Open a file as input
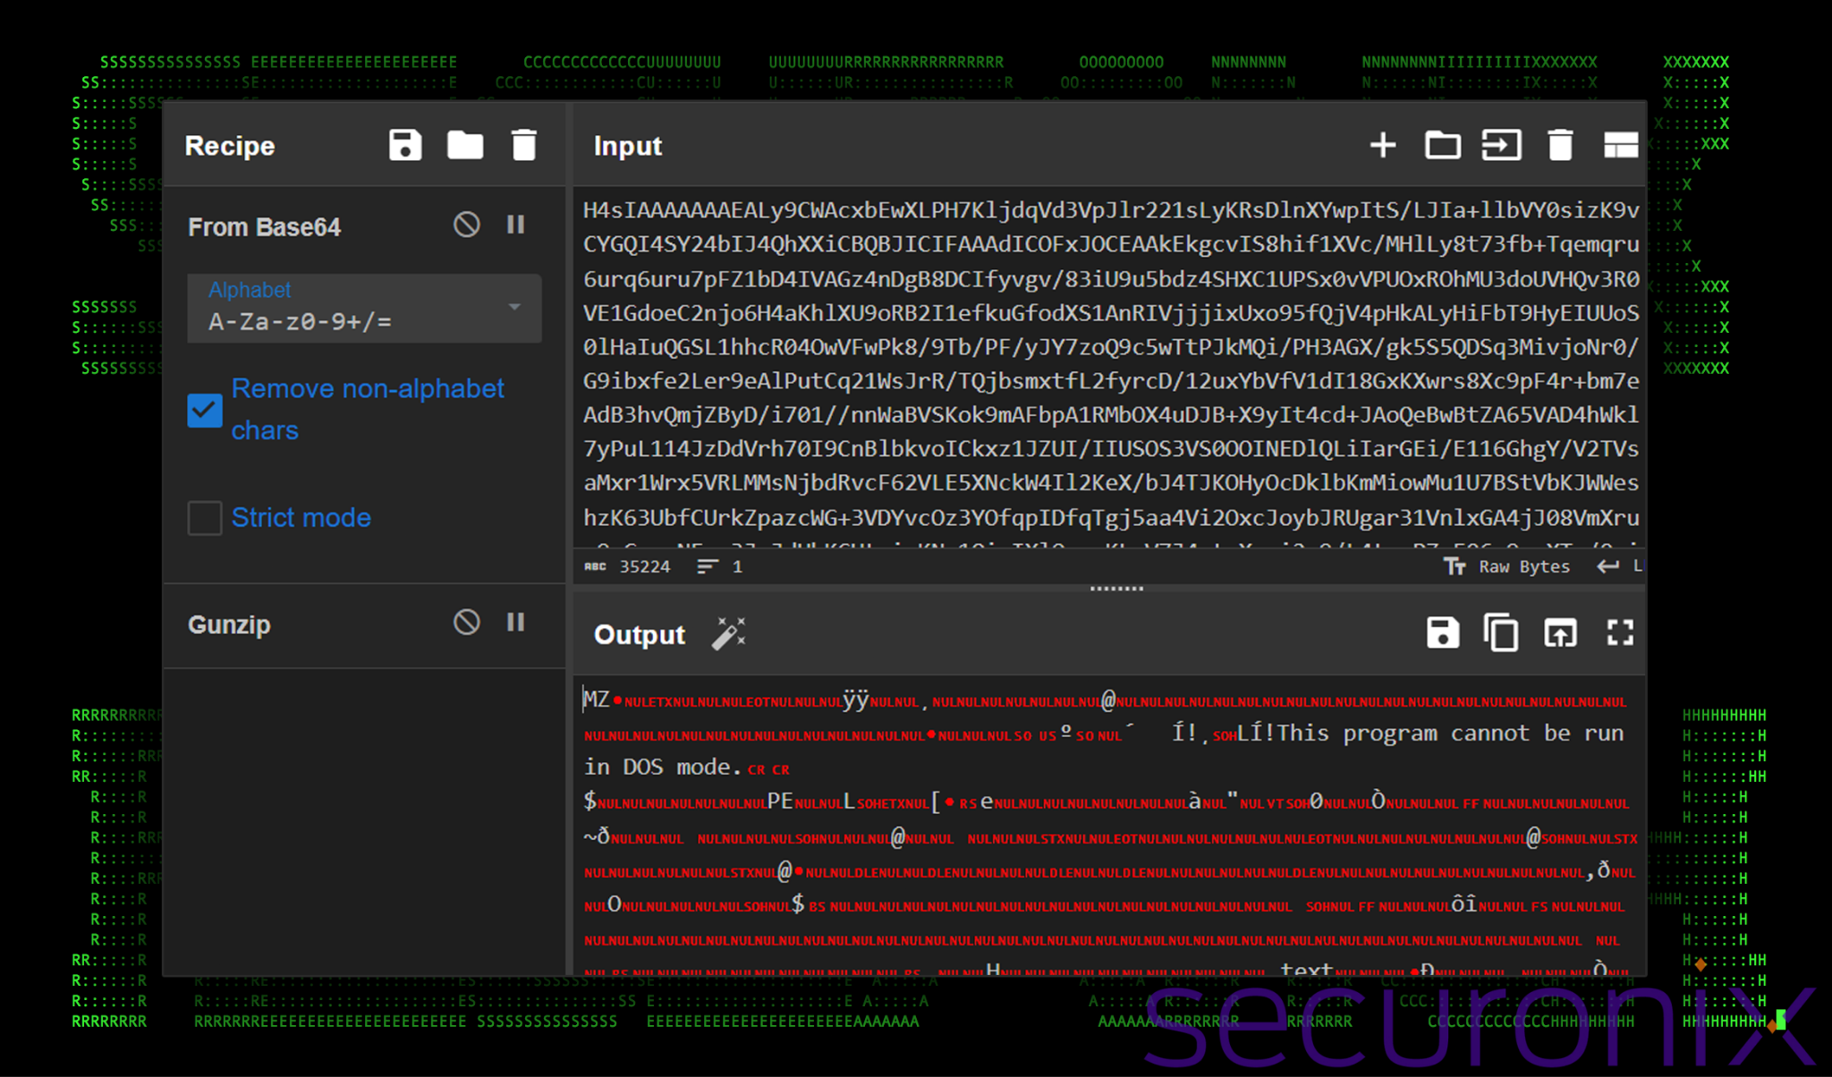The image size is (1832, 1077). coord(1501,145)
